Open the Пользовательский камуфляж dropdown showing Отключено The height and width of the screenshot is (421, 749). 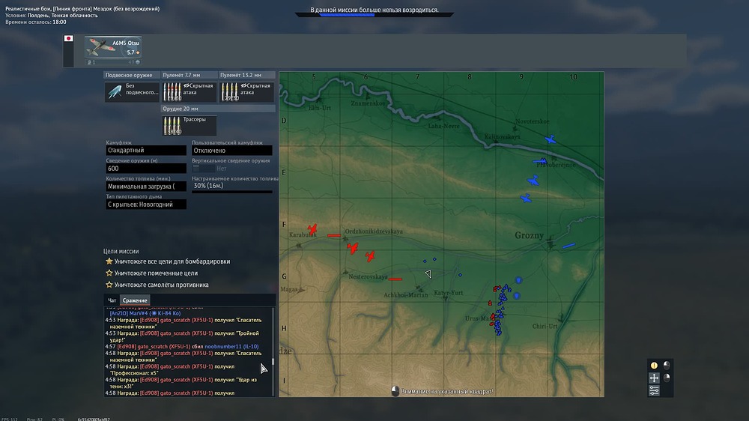(231, 150)
